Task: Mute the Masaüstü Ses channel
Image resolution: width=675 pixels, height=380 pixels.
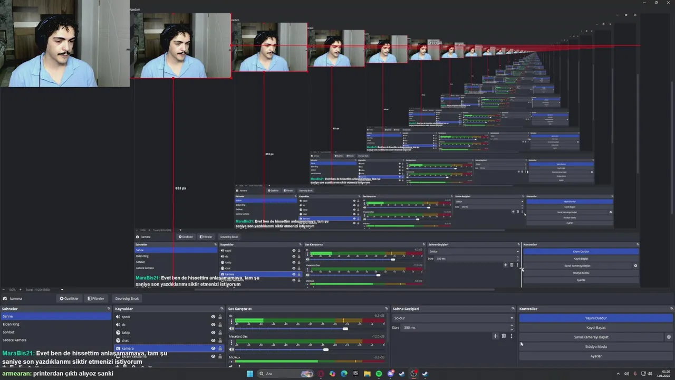Action: point(231,349)
